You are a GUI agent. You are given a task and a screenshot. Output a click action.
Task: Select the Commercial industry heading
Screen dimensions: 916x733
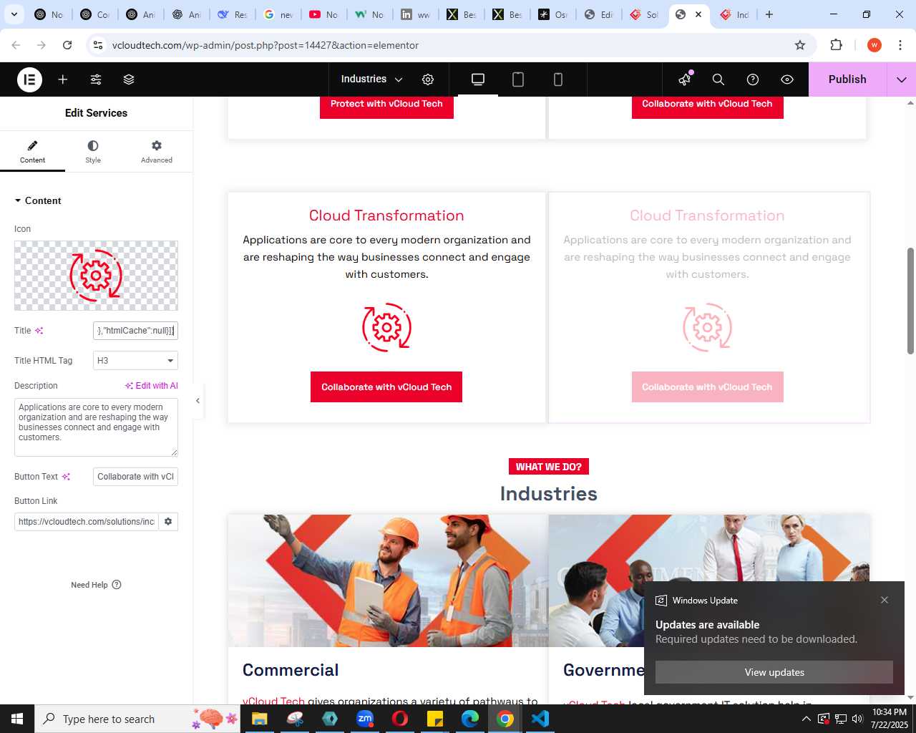[291, 670]
